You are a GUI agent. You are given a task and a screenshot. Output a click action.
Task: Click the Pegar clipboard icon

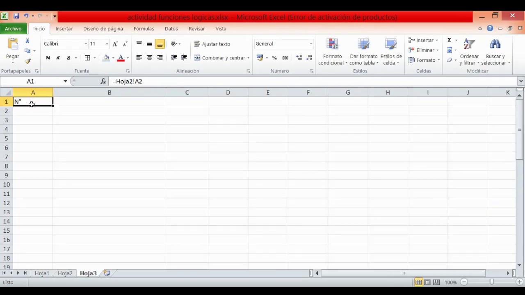[12, 44]
